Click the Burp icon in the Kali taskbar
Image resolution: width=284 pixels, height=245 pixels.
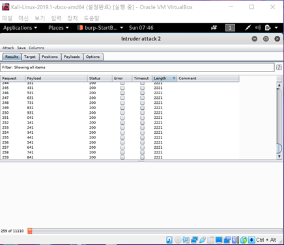pos(80,28)
